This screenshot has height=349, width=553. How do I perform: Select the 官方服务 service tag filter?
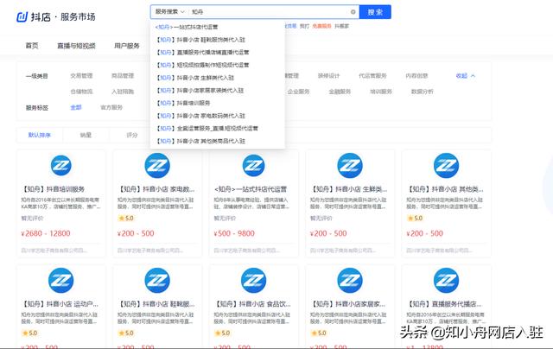point(111,108)
